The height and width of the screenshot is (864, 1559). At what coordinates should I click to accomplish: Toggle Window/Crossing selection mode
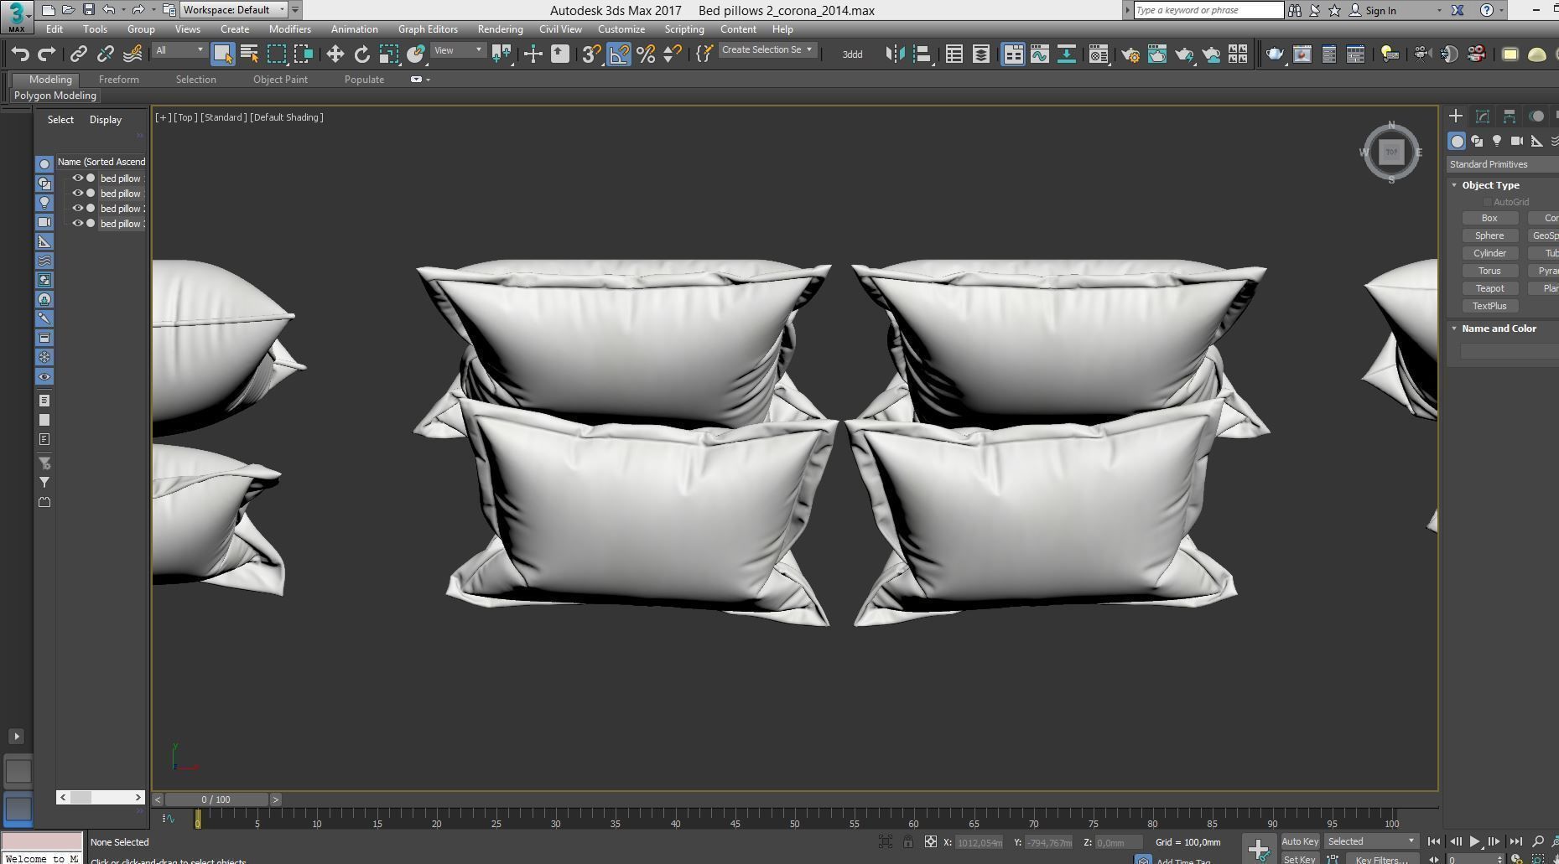coord(303,54)
